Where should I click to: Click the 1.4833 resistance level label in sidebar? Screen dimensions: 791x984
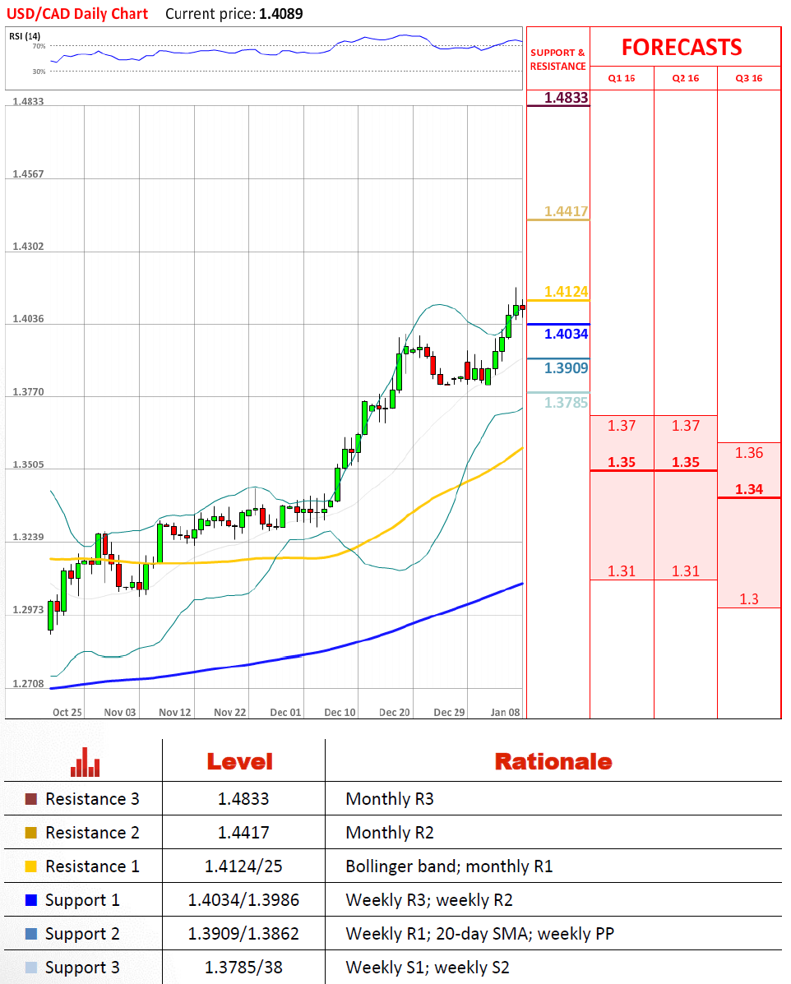(567, 97)
